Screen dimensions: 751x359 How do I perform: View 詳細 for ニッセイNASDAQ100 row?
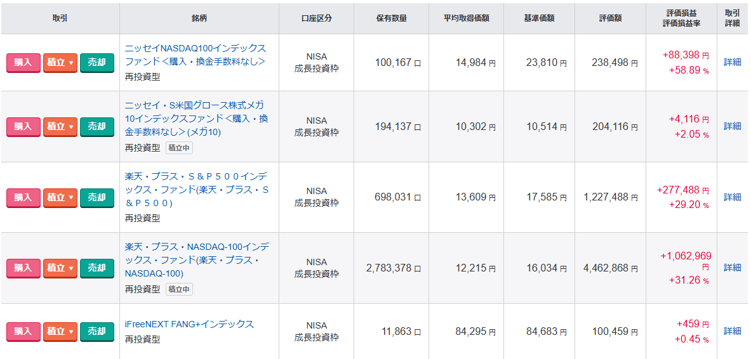[732, 62]
